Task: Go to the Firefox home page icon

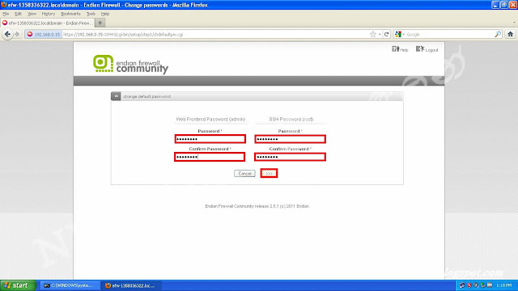Action: [x=510, y=34]
